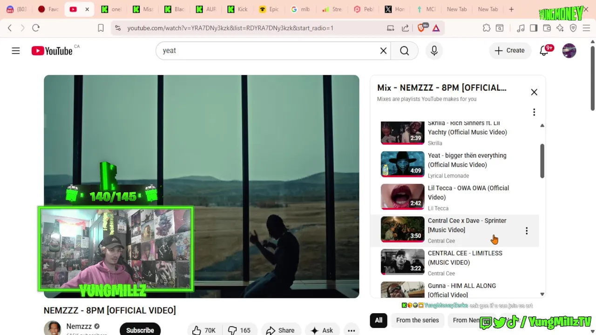Select Central Cee x Dave - Sprinter title
Viewport: 596px width, 335px height.
[467, 225]
